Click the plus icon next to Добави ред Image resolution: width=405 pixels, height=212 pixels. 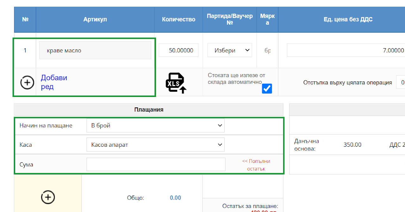(x=27, y=82)
